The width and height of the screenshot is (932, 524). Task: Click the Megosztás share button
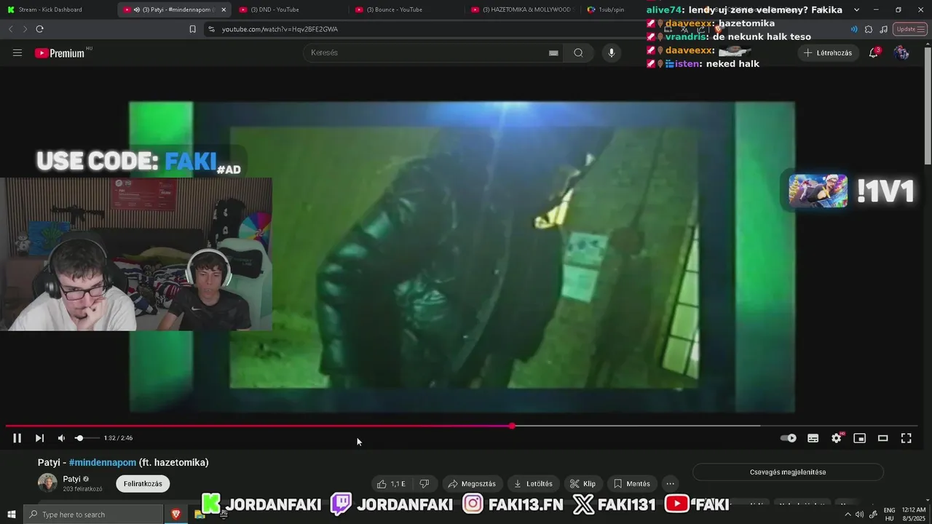(473, 483)
